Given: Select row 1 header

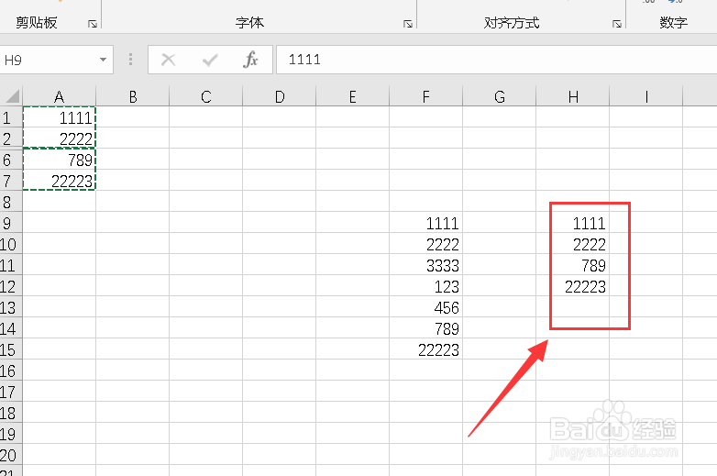Looking at the screenshot, I should (11, 117).
